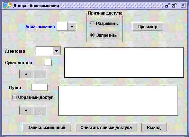Image resolution: width=189 pixels, height=137 pixels.
Task: Click the Просмотр button
Action: pos(147,26)
